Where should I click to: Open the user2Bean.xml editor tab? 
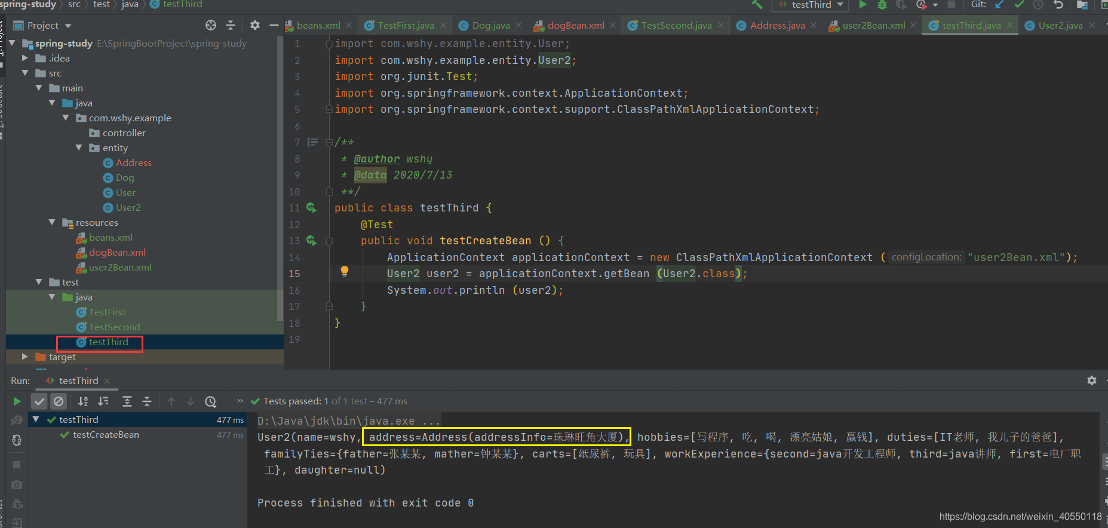873,25
